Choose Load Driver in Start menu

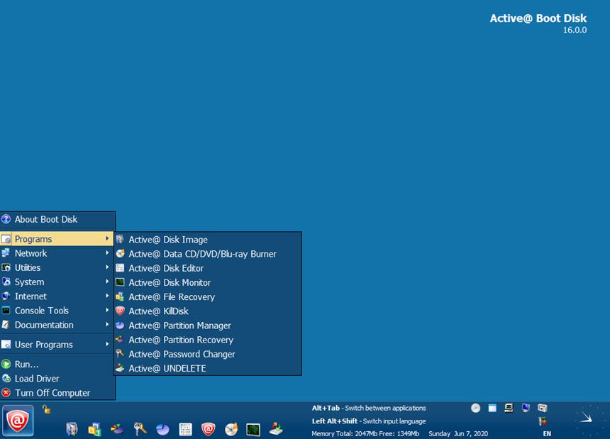tap(57, 379)
